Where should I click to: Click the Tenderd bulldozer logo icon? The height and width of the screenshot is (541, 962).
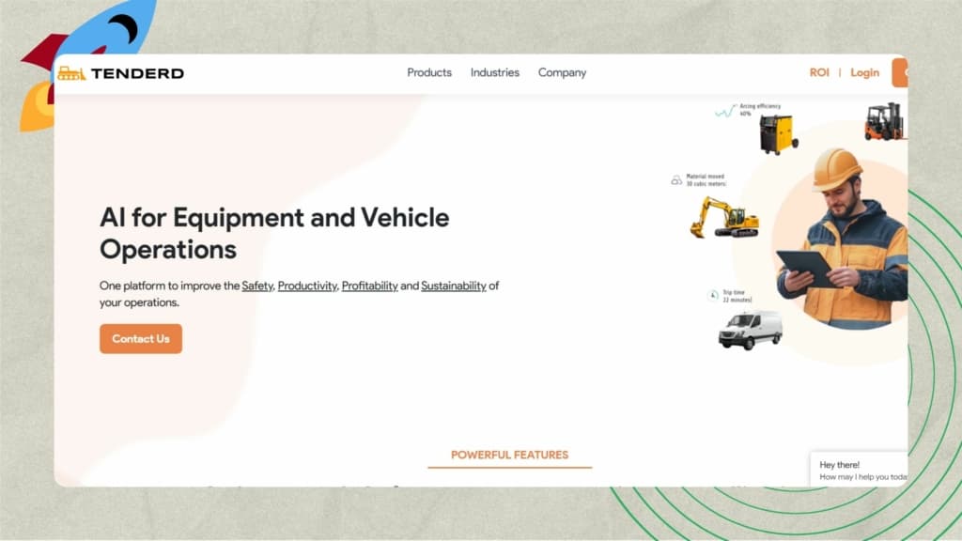coord(71,73)
